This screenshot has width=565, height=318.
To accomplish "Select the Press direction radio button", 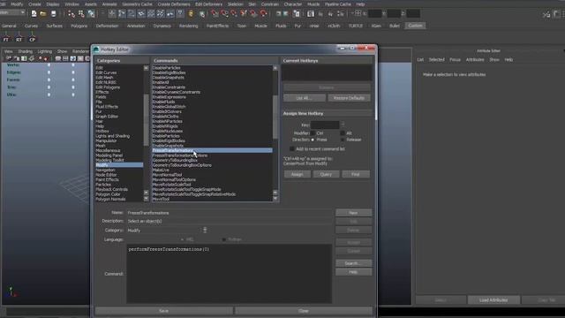I will (313, 140).
